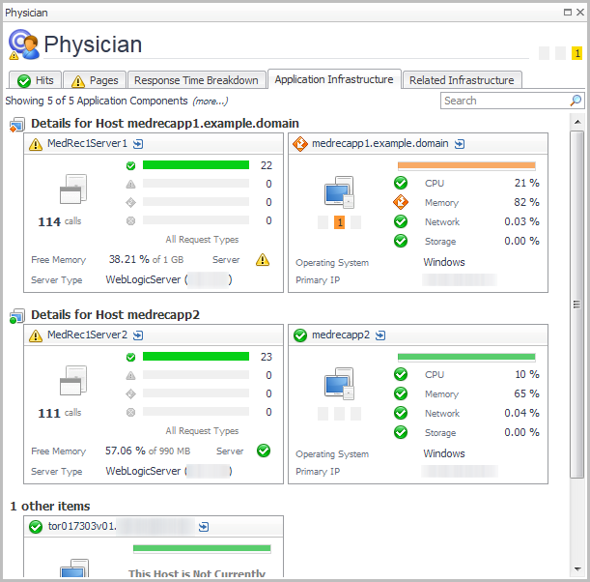
Task: Click medrecapp1.example.domain critical status icon
Action: click(x=300, y=144)
